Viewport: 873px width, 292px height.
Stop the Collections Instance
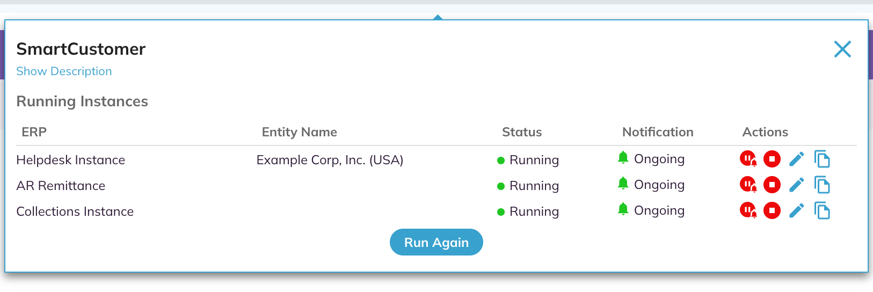[772, 210]
